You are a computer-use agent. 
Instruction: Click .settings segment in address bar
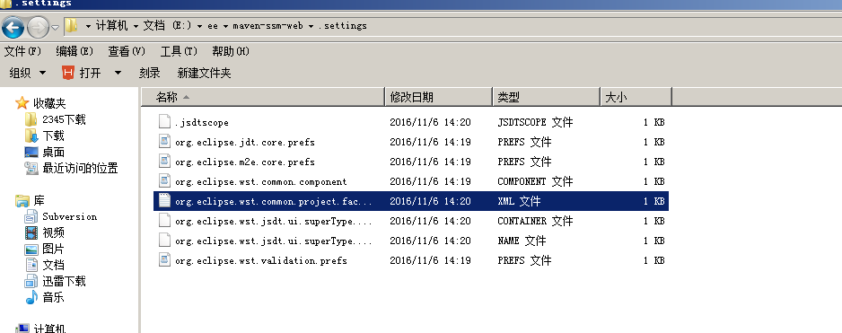pos(343,26)
